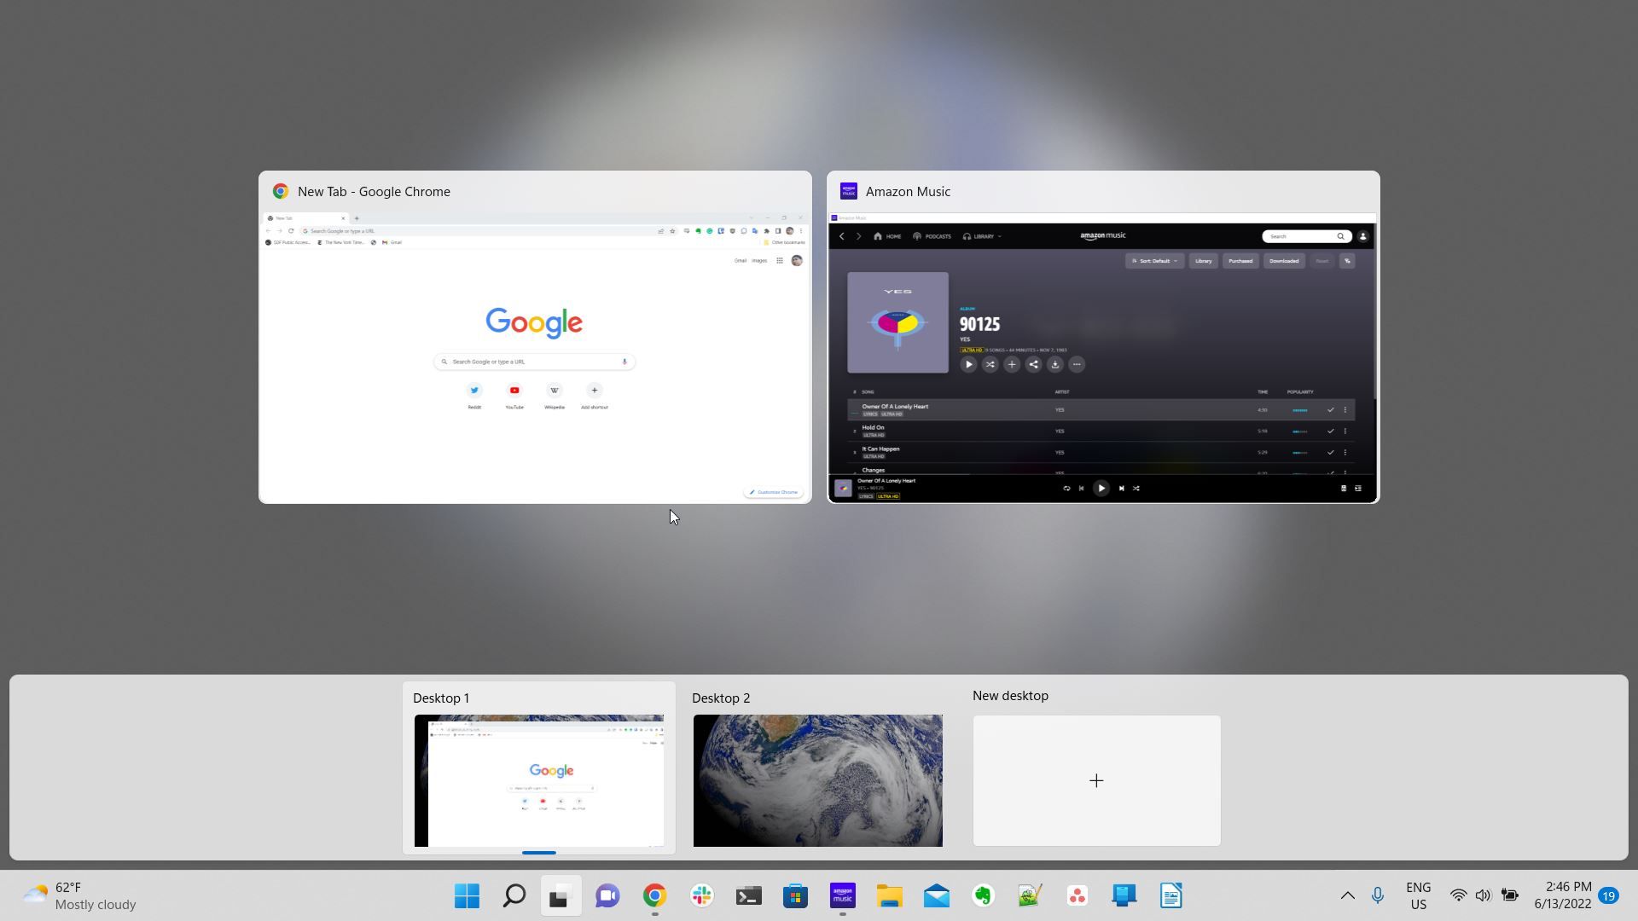Screen dimensions: 1638x921
Task: Open File Explorer from taskbar
Action: coord(889,895)
